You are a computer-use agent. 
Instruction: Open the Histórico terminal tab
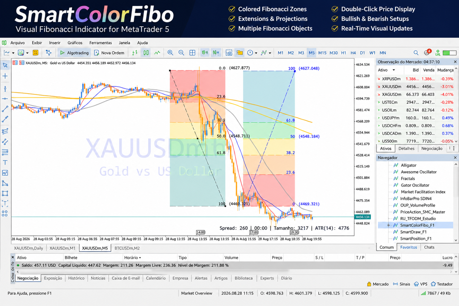(76, 278)
